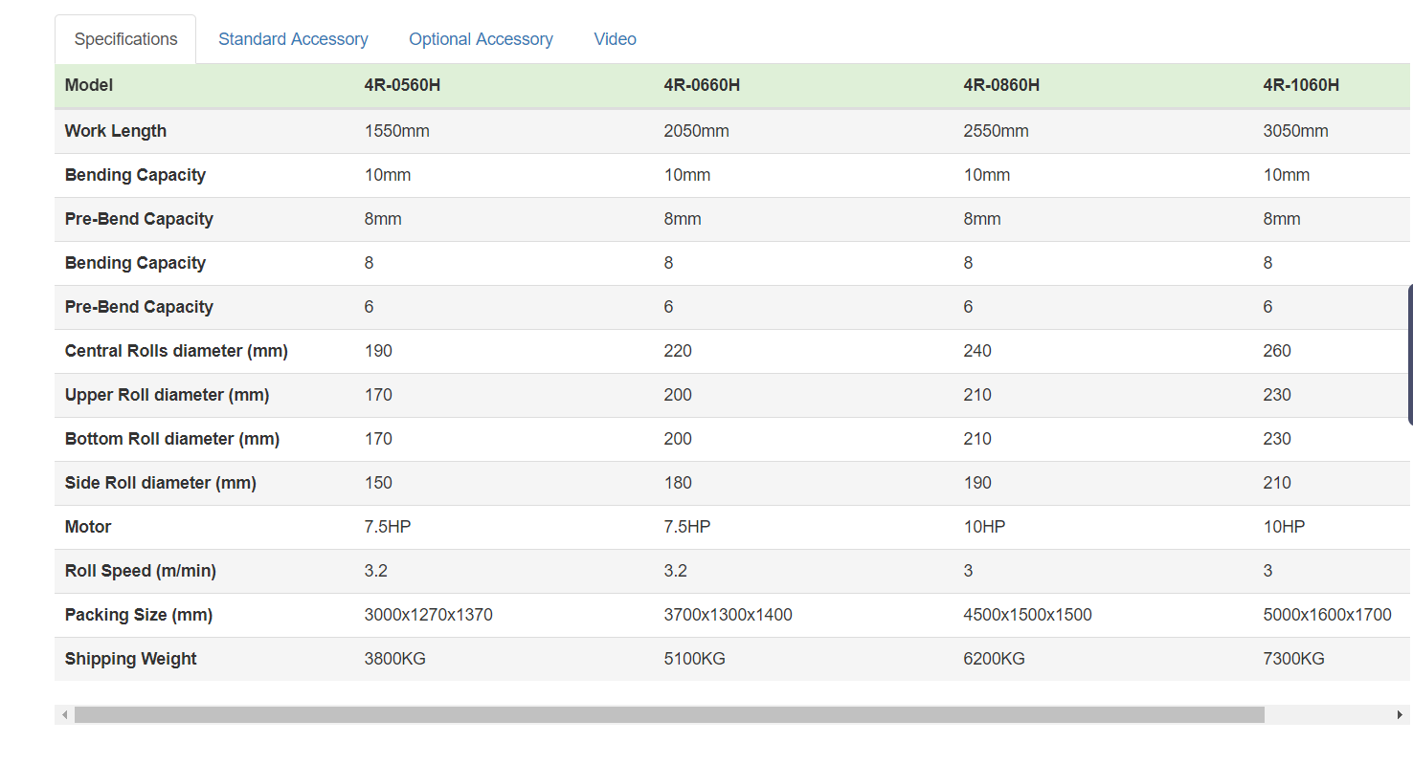This screenshot has width=1413, height=764.
Task: Open the Optional Accessory tab
Action: (481, 39)
